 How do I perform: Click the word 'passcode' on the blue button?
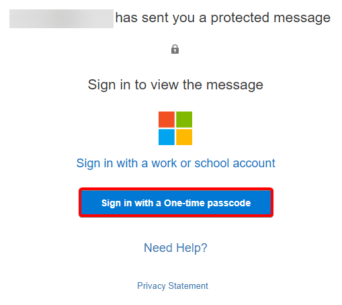(x=229, y=204)
